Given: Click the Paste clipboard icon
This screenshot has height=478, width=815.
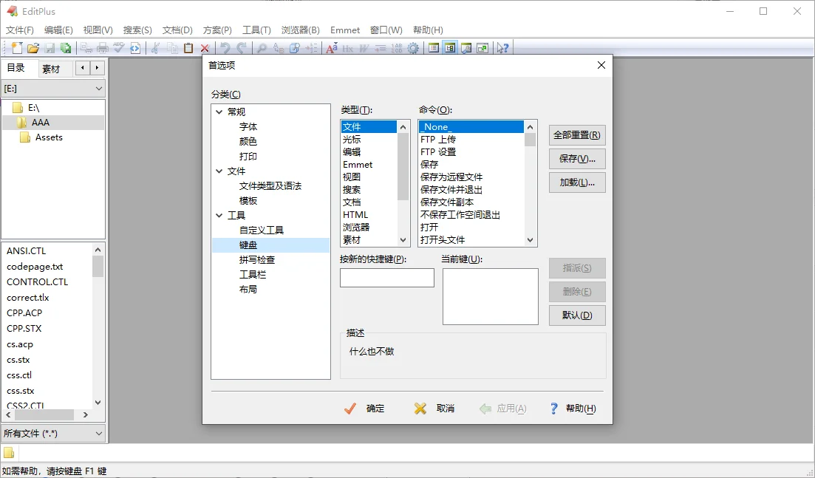Looking at the screenshot, I should coord(188,48).
